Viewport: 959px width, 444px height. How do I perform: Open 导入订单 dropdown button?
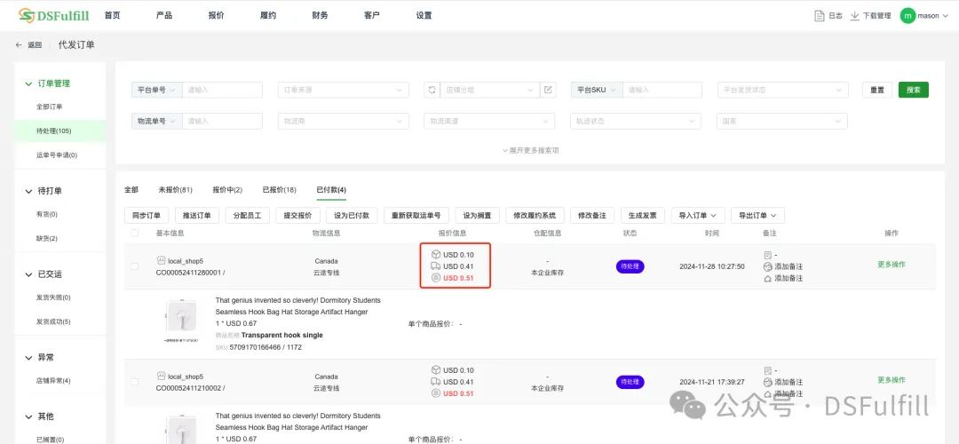(698, 215)
